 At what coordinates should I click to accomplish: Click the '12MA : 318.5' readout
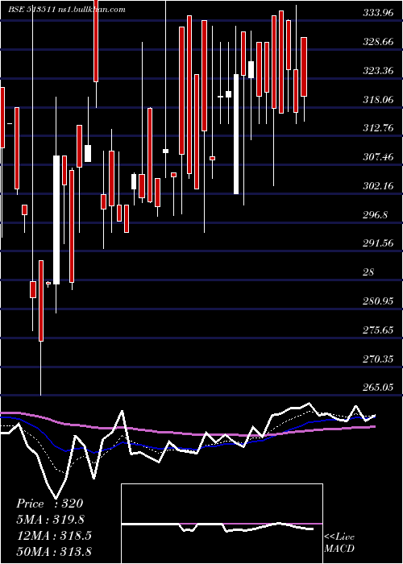click(x=54, y=535)
